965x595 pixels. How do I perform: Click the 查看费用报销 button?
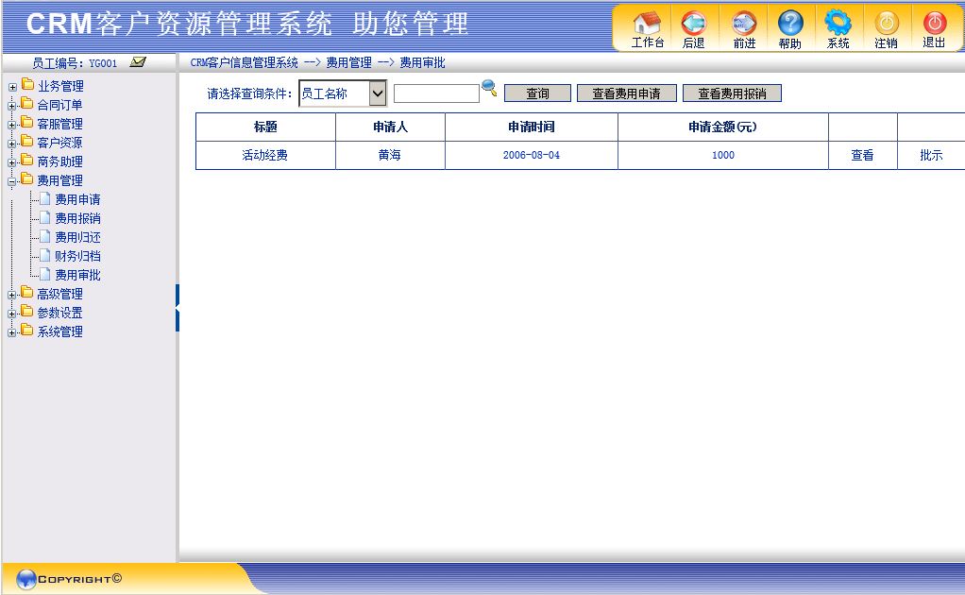[732, 93]
